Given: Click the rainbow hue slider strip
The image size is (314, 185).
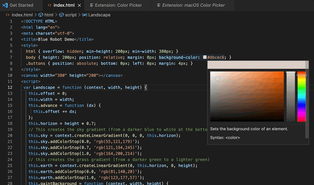Looking at the screenshot, I should pos(301,97).
